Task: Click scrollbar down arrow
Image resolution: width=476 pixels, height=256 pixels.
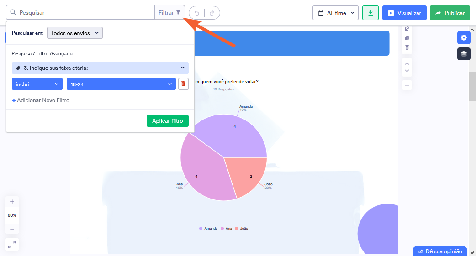Action: [x=472, y=253]
